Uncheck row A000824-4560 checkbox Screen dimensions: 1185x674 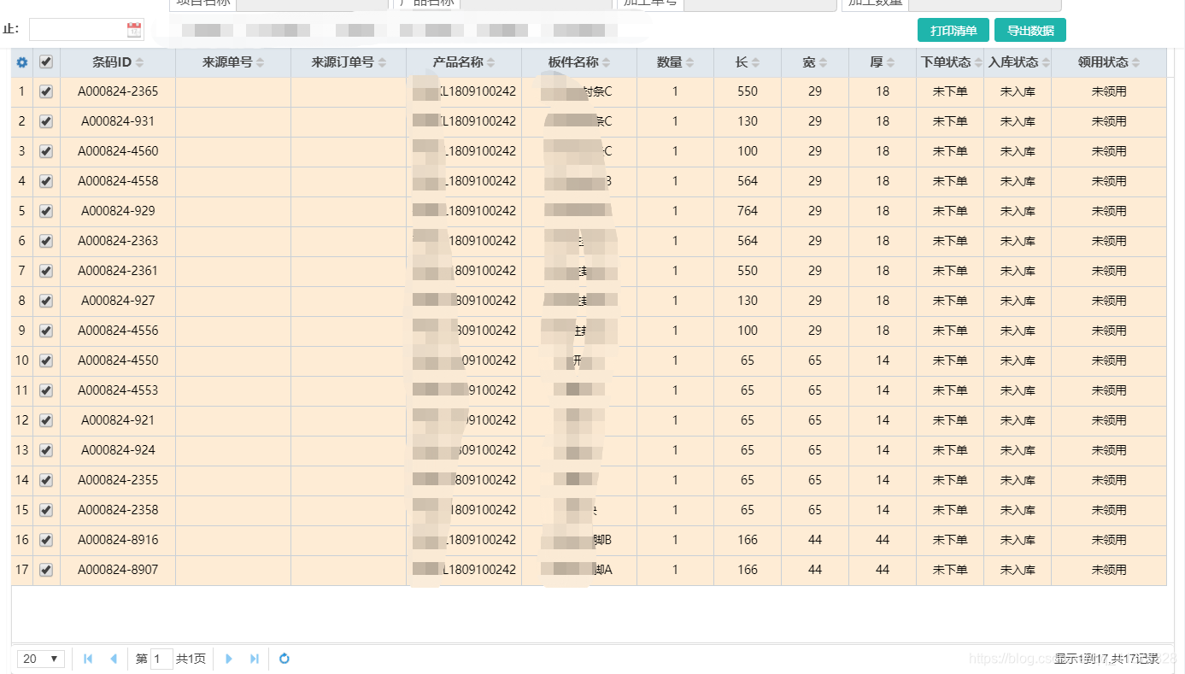pos(46,151)
